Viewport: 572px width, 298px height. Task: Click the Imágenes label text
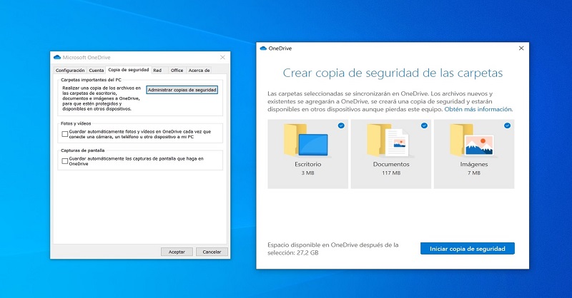474,164
